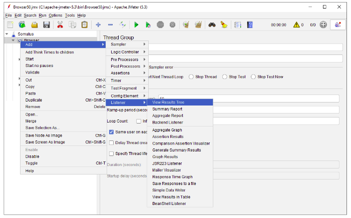Open the Templates icon in toolbar
This screenshot has height=218, width=351.
tap(22, 24)
